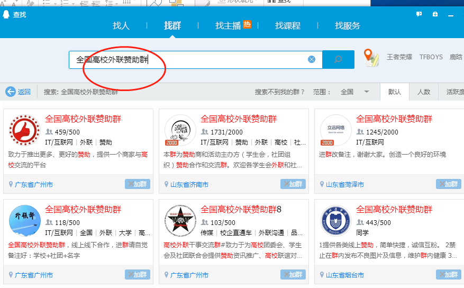Select the 默认 sort option
The width and height of the screenshot is (464, 288).
395,92
